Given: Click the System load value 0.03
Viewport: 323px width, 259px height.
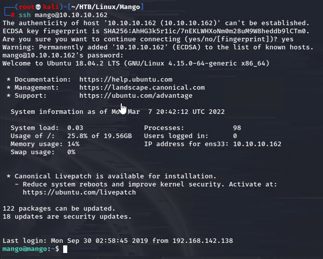Looking at the screenshot, I should click(75, 128).
